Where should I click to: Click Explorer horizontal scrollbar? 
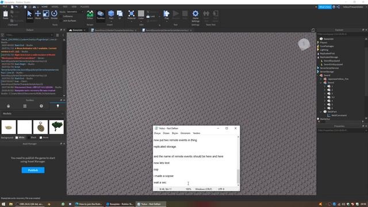point(340,121)
